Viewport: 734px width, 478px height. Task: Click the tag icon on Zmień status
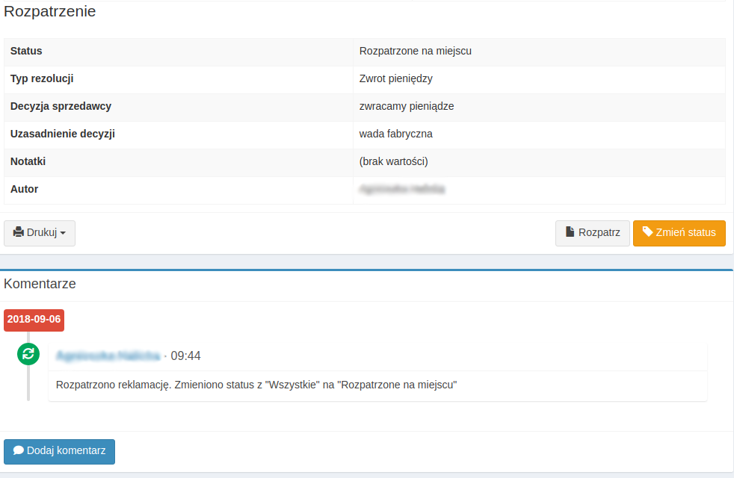pyautogui.click(x=647, y=232)
